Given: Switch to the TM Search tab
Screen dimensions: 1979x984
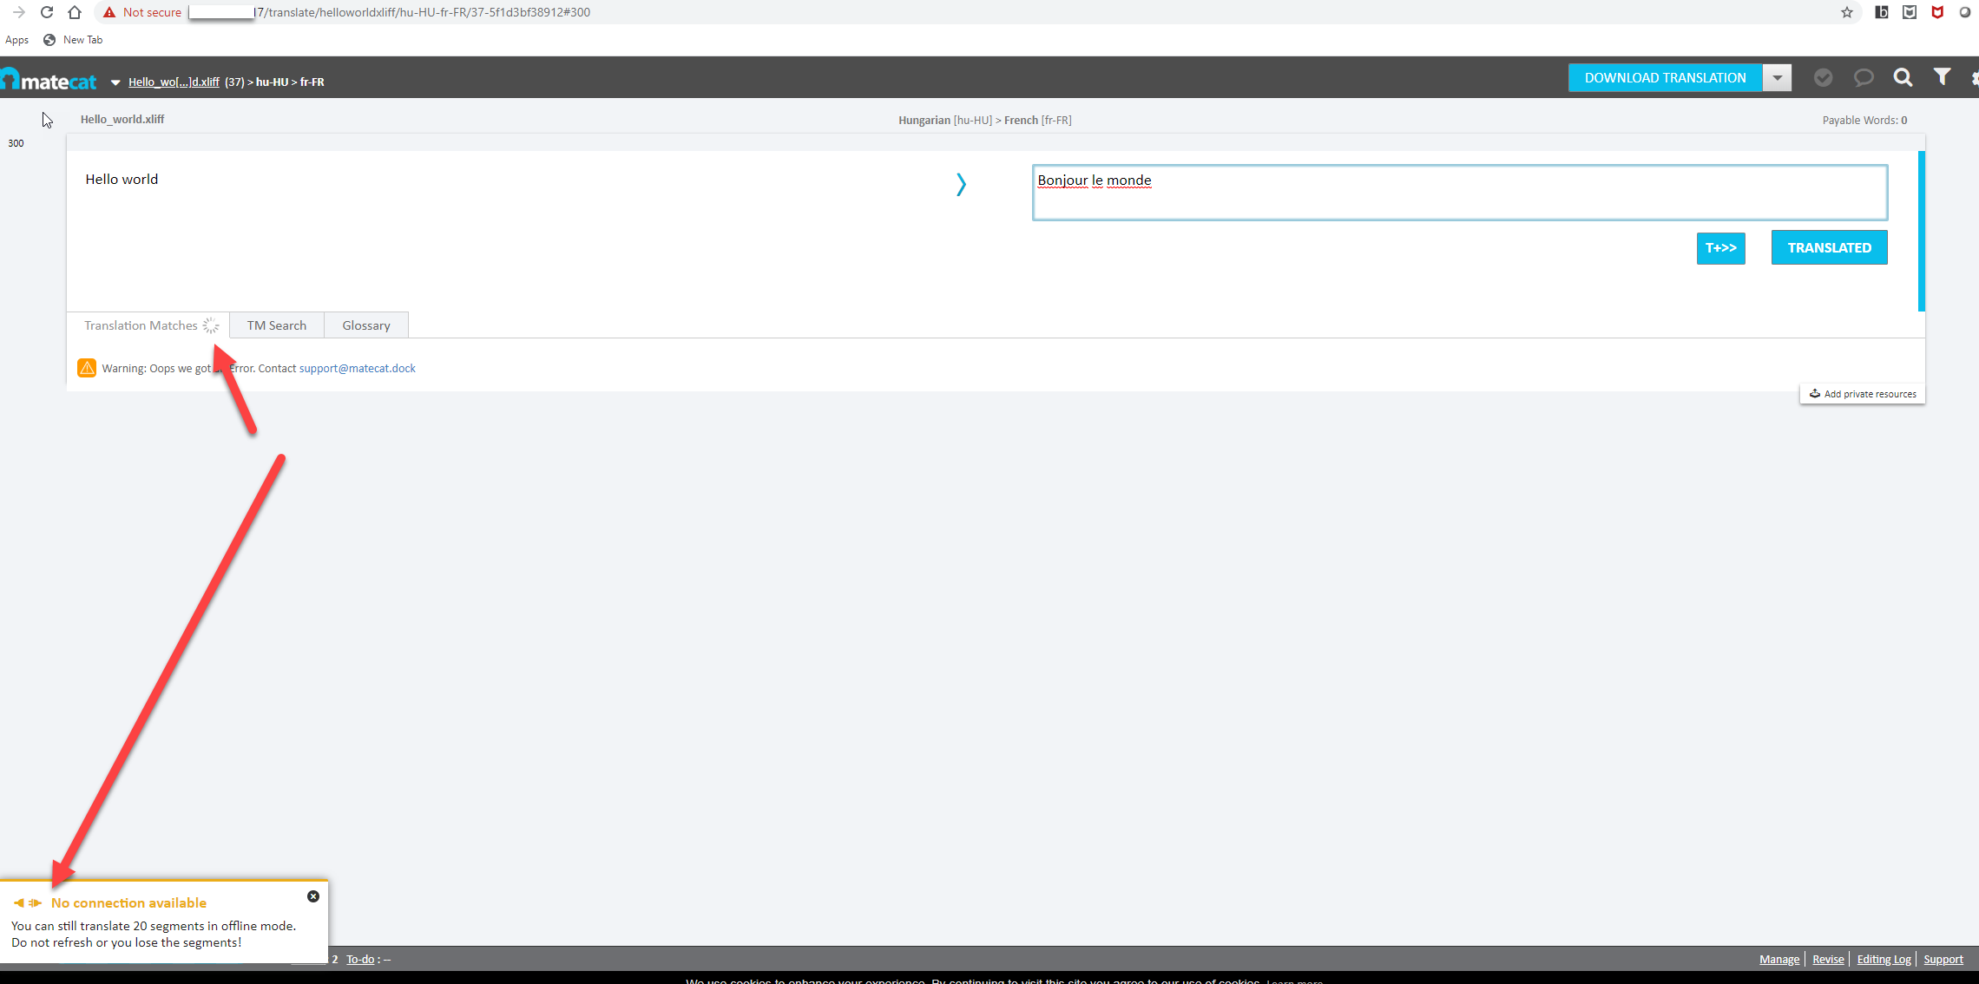Looking at the screenshot, I should 276,325.
